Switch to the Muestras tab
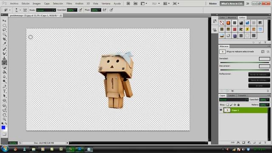Viewport: 272px width, 153px height. [x=232, y=18]
